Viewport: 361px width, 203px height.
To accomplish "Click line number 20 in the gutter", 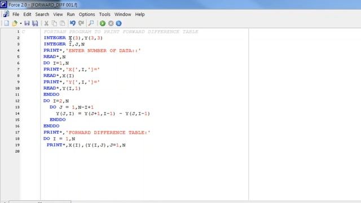I will coord(17,151).
